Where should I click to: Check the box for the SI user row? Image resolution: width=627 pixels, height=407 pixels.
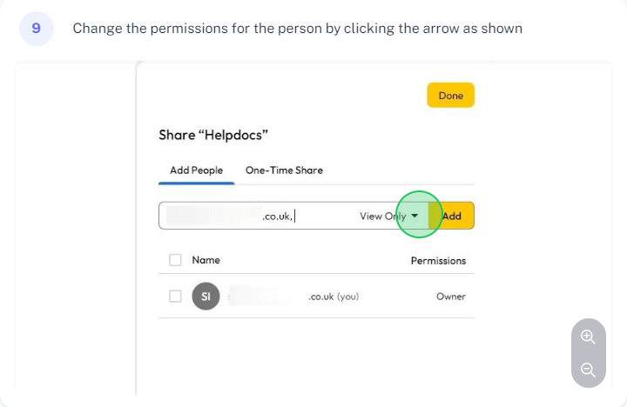(175, 297)
